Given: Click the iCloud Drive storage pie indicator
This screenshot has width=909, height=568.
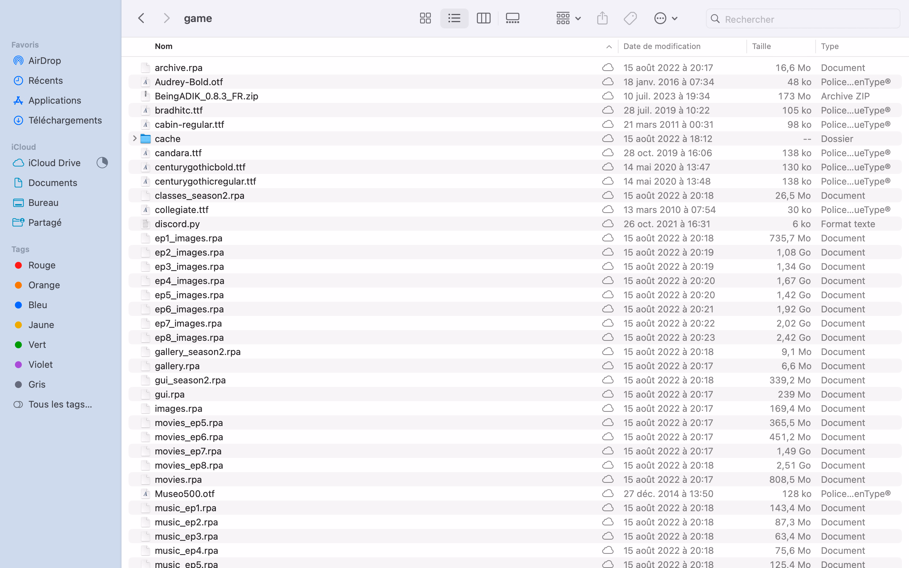Looking at the screenshot, I should click(x=102, y=163).
